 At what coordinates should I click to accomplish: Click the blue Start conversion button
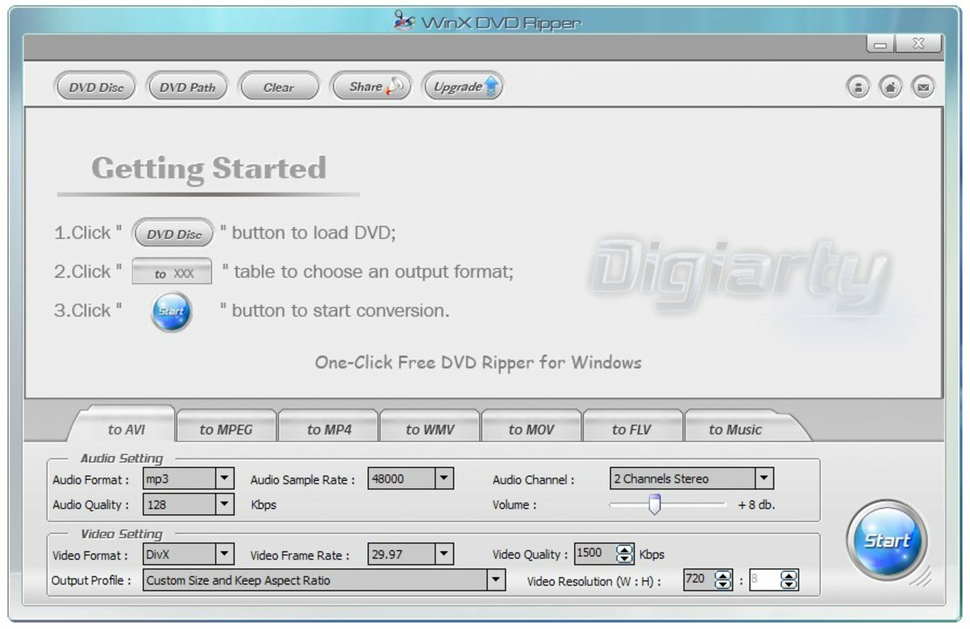tap(887, 541)
